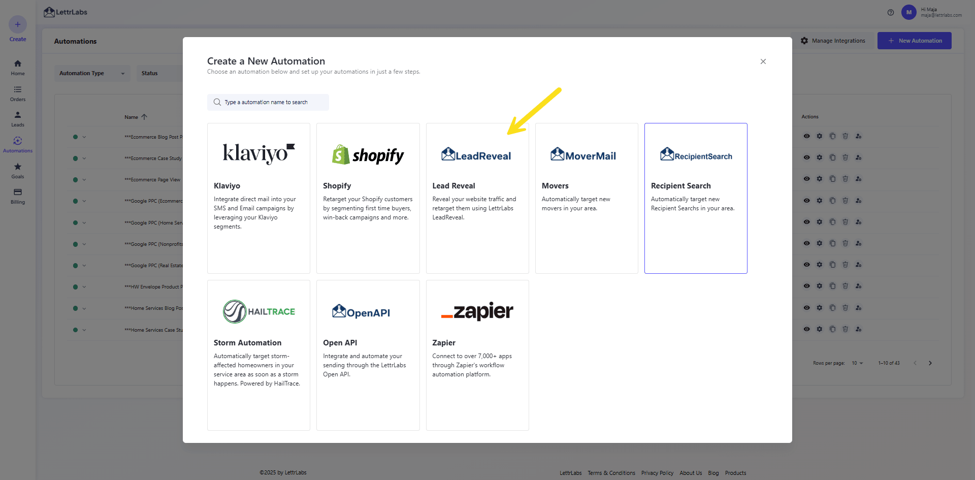Toggle eye icon for Google PPC (Nonprofits row
The width and height of the screenshot is (975, 480).
[806, 243]
